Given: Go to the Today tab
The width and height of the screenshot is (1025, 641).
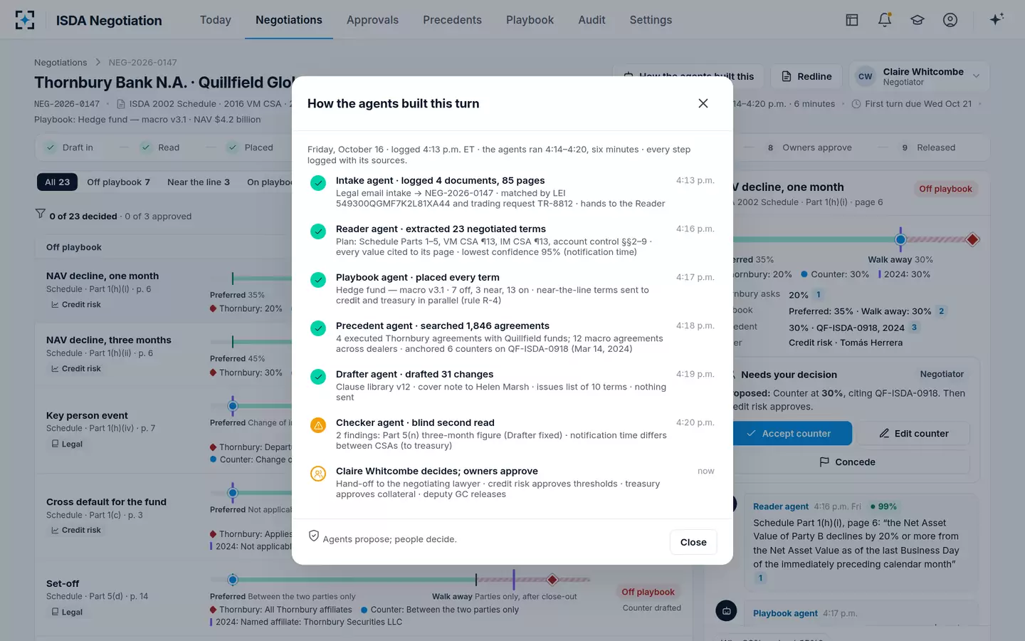Looking at the screenshot, I should click(216, 20).
